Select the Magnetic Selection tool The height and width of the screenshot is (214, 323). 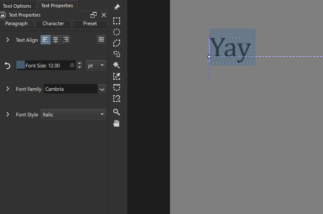[117, 98]
